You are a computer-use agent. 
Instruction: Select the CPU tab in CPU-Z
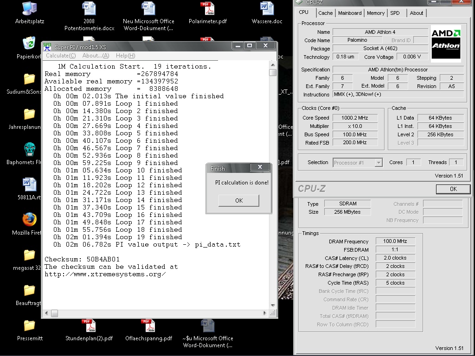pos(303,13)
